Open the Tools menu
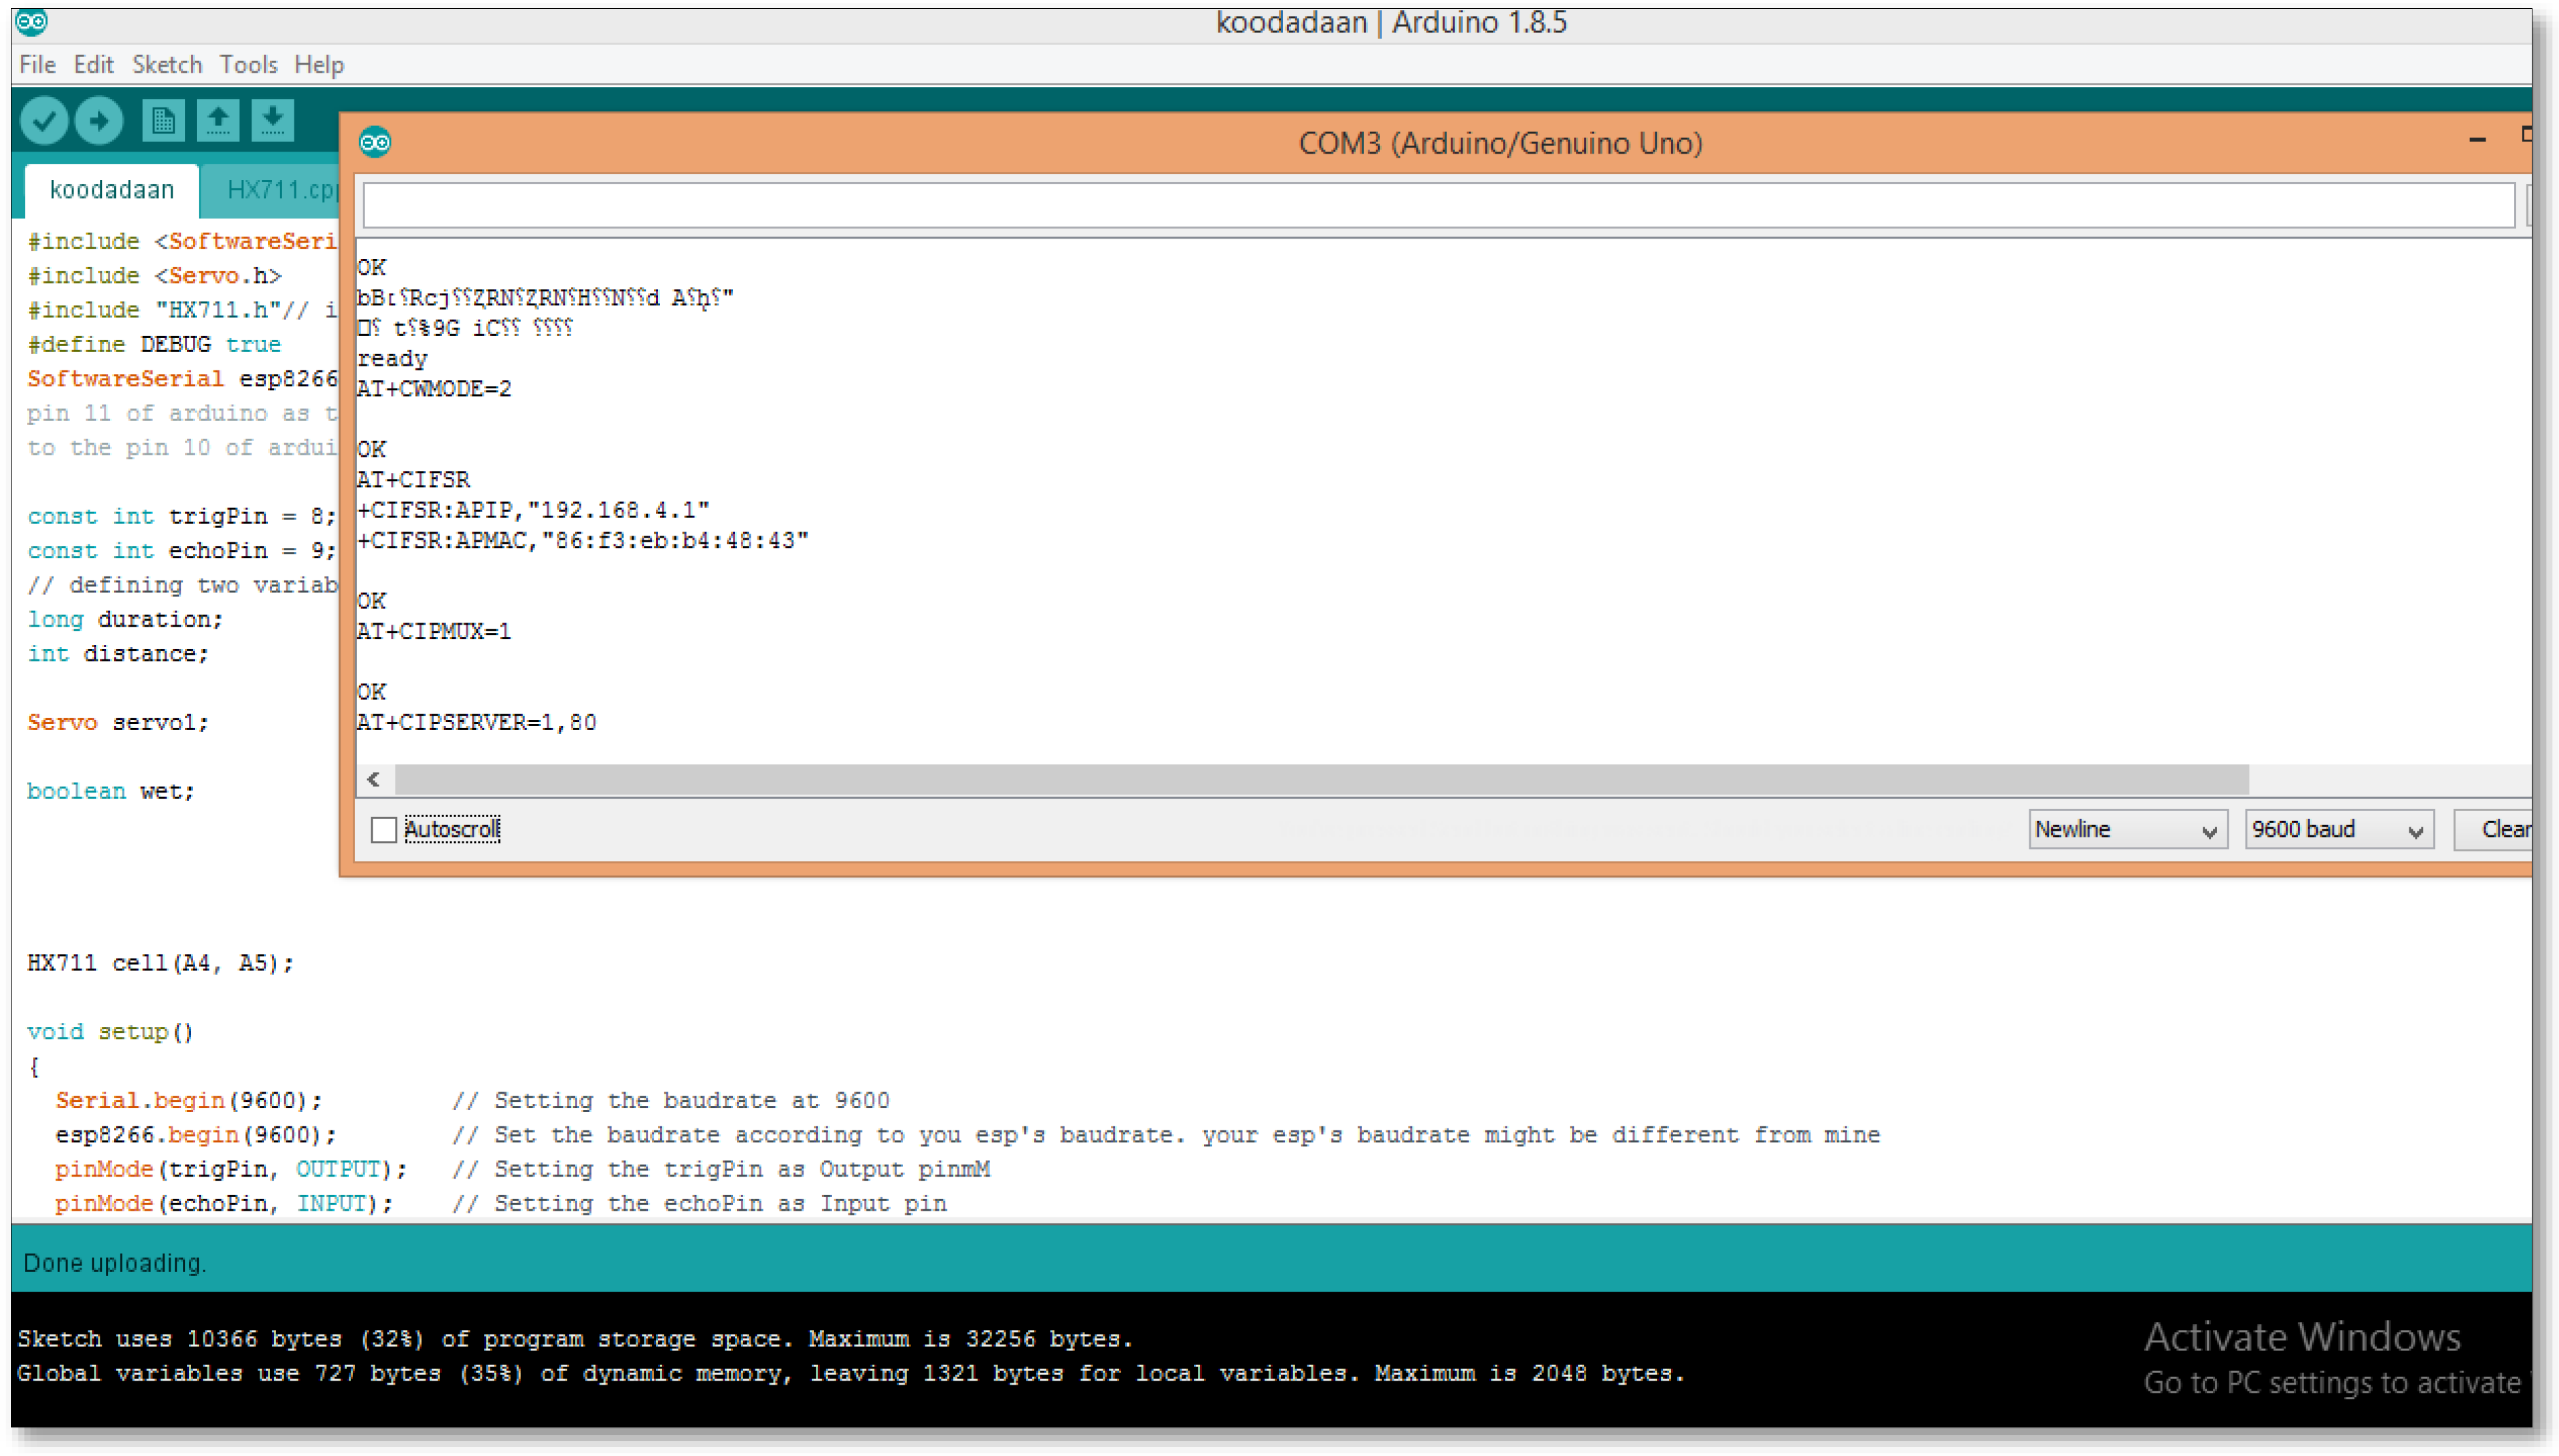The height and width of the screenshot is (1456, 2559). tap(248, 65)
